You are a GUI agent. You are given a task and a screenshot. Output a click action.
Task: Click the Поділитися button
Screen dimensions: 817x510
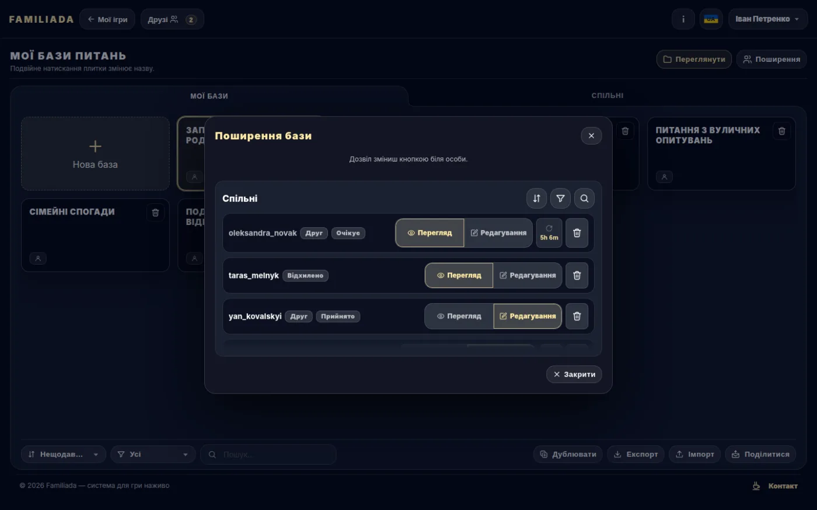(x=760, y=454)
